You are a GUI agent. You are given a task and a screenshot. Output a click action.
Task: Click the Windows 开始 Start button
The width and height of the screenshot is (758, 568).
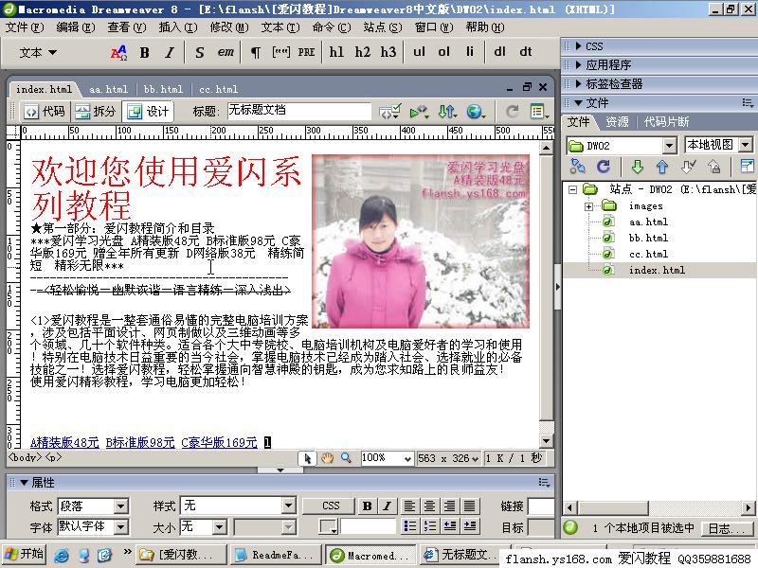click(25, 554)
